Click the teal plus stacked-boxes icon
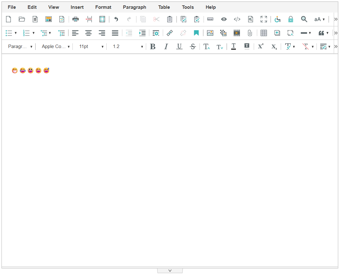This screenshot has height=274, width=340. (x=277, y=33)
